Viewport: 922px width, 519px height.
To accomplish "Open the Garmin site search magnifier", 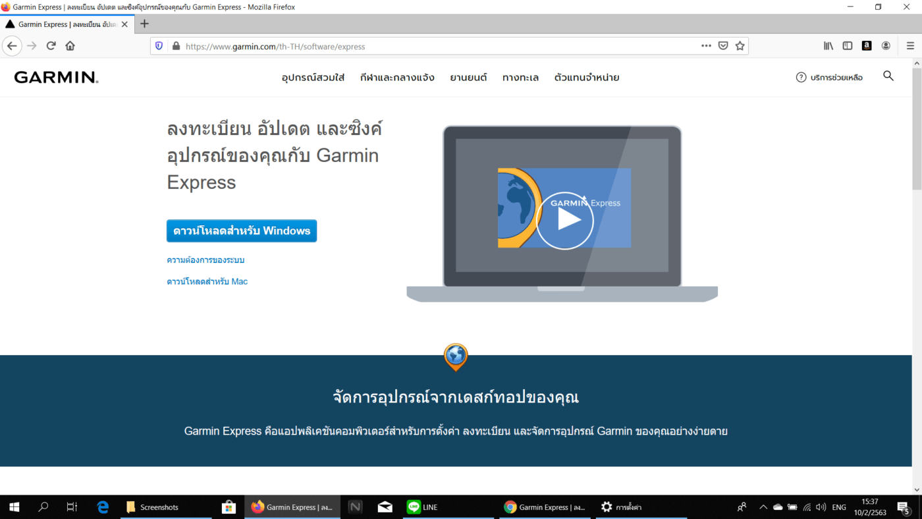I will click(x=888, y=76).
